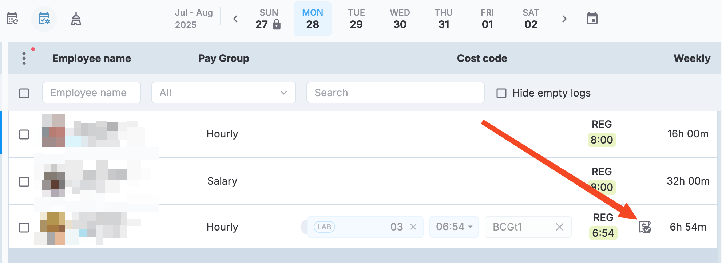
Task: Expand the Pay Group All dropdown
Action: pyautogui.click(x=224, y=93)
